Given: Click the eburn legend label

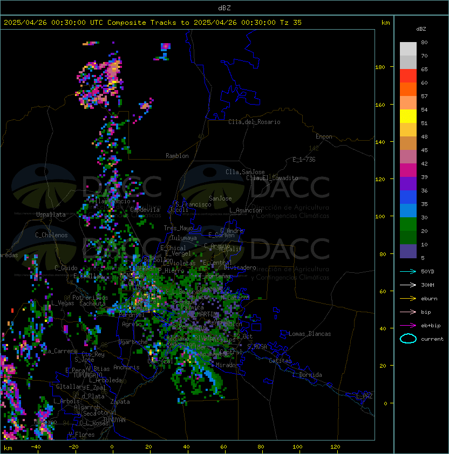Looking at the screenshot, I should click(x=429, y=299).
